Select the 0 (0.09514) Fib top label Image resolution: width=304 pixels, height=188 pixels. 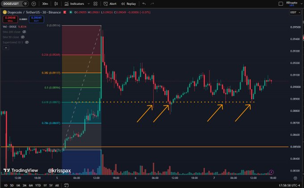tap(54, 25)
